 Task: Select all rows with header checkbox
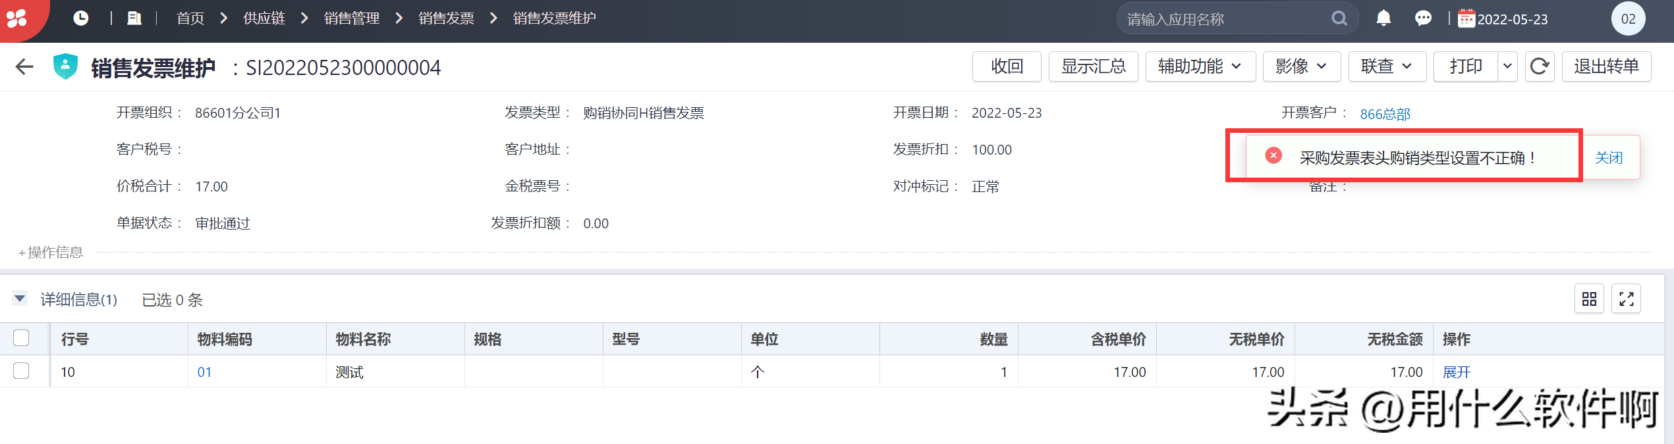[x=21, y=338]
